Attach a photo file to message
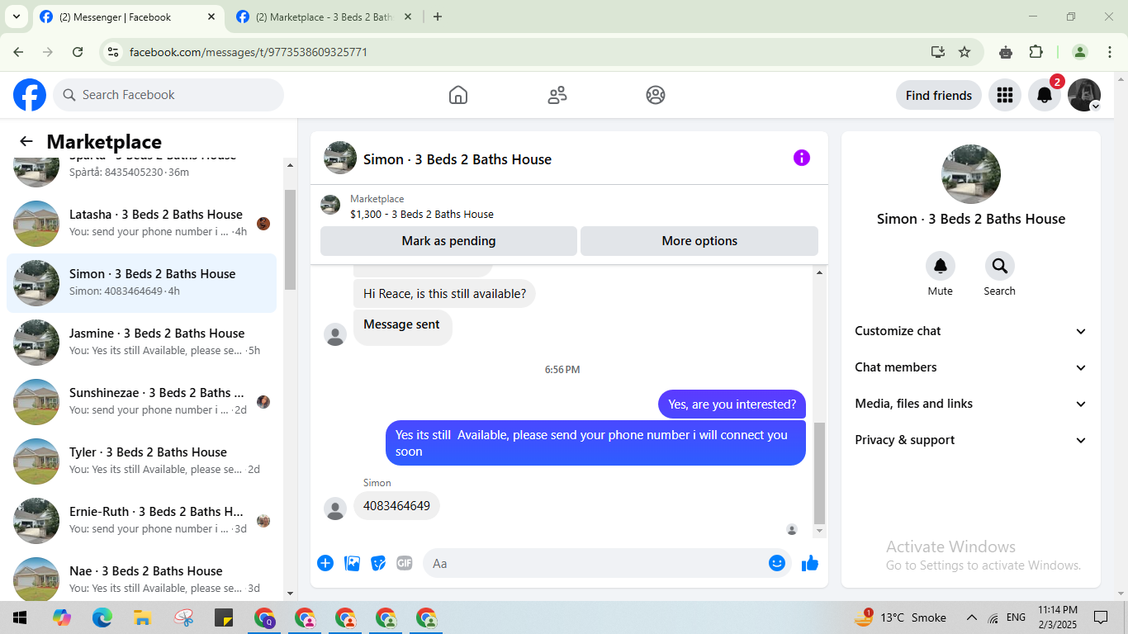Viewport: 1128px width, 634px height. [352, 563]
